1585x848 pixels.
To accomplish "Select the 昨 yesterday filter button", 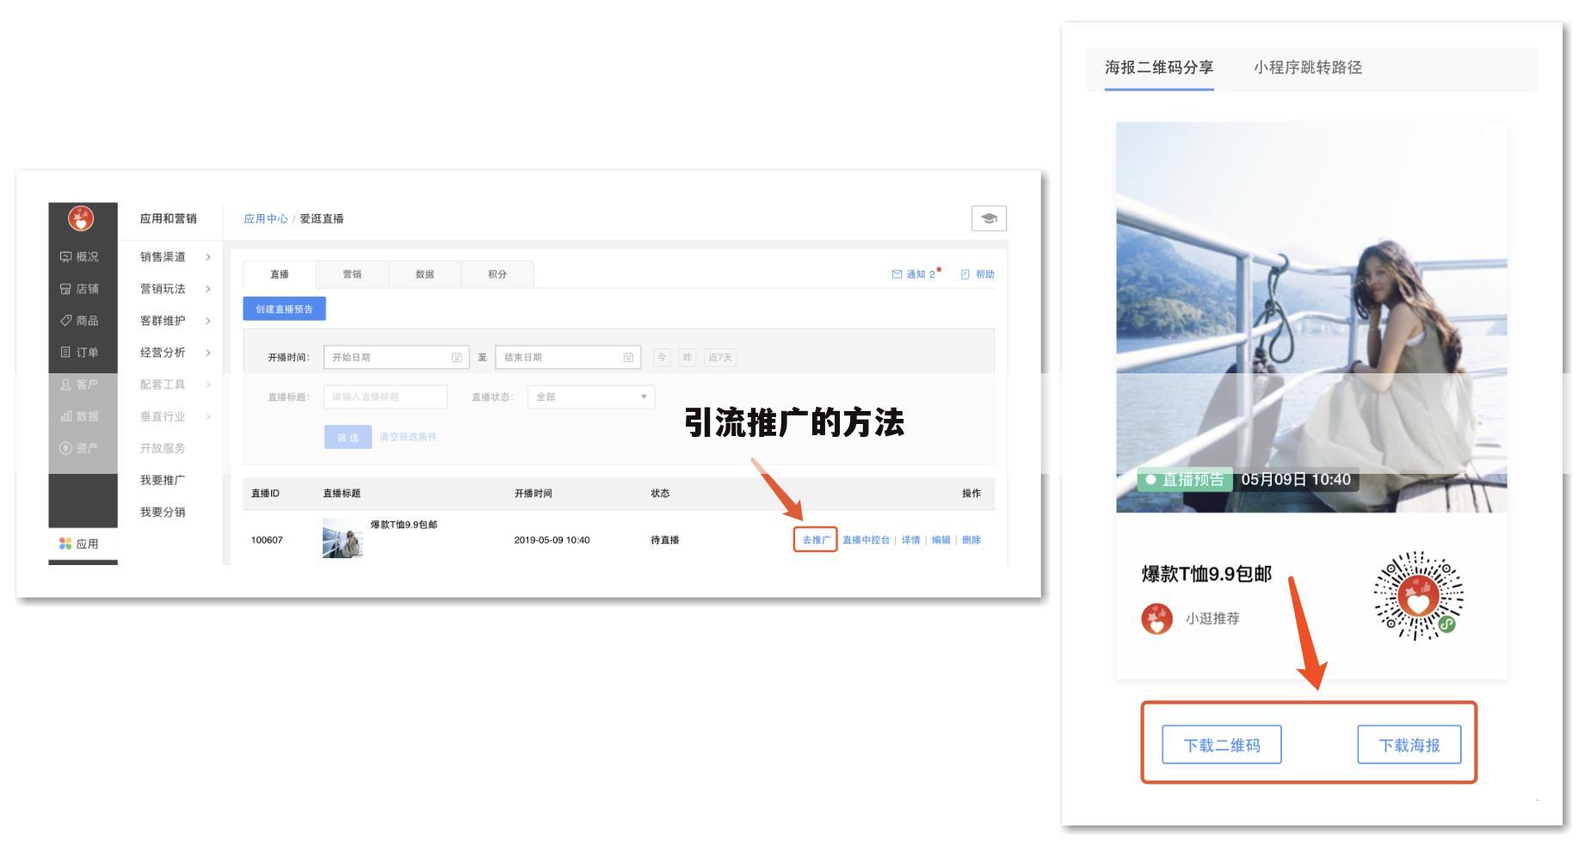I will click(x=688, y=357).
